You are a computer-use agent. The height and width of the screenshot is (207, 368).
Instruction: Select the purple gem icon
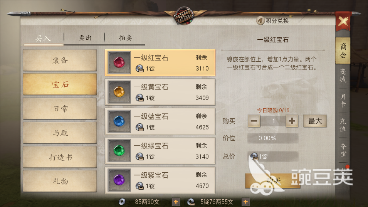click(x=119, y=180)
